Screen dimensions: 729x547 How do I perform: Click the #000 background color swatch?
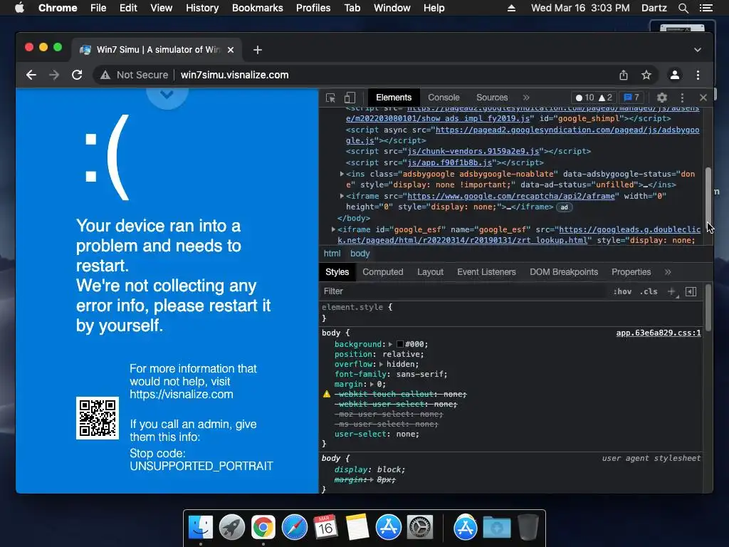pos(399,344)
